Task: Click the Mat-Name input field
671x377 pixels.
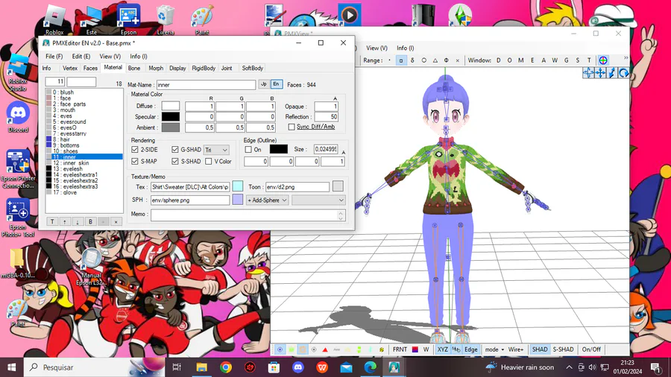Action: 206,85
